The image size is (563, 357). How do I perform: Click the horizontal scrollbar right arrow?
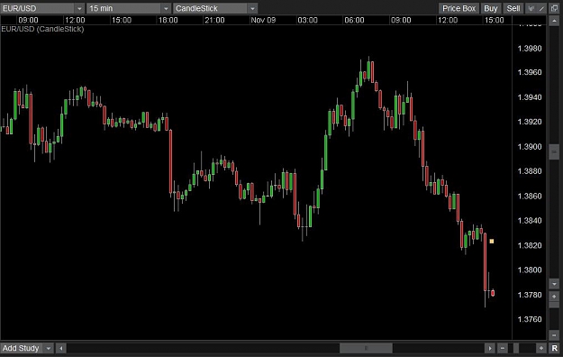(x=489, y=348)
